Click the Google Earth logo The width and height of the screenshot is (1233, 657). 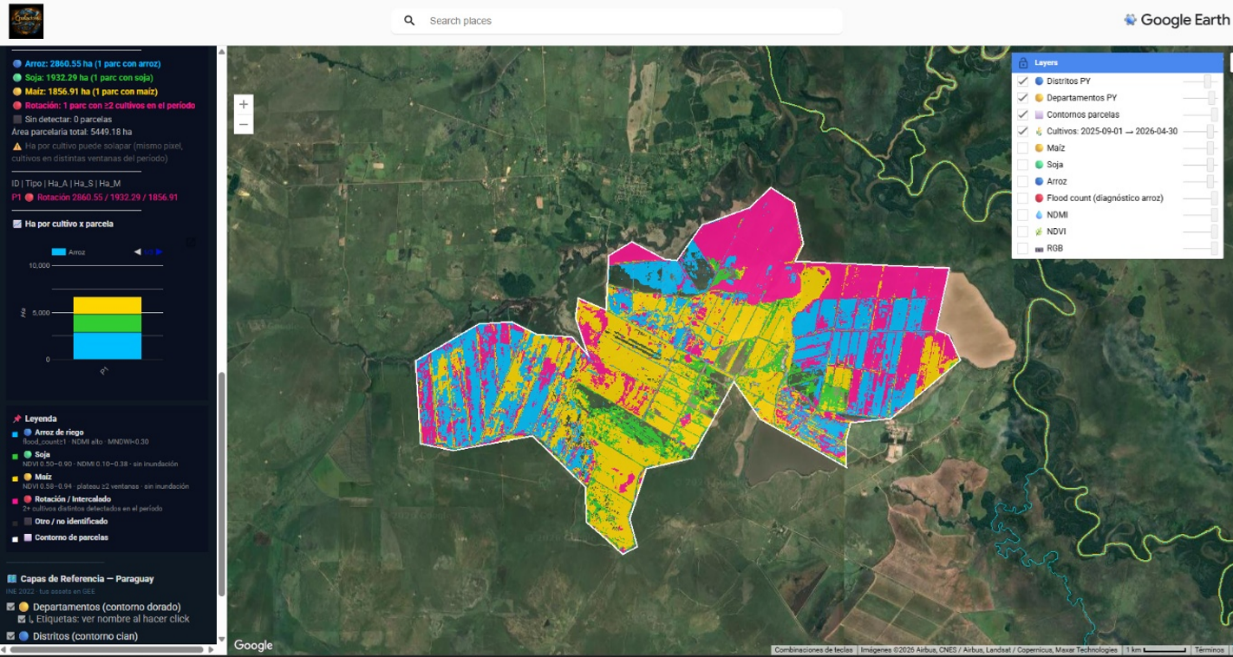[x=1176, y=21]
